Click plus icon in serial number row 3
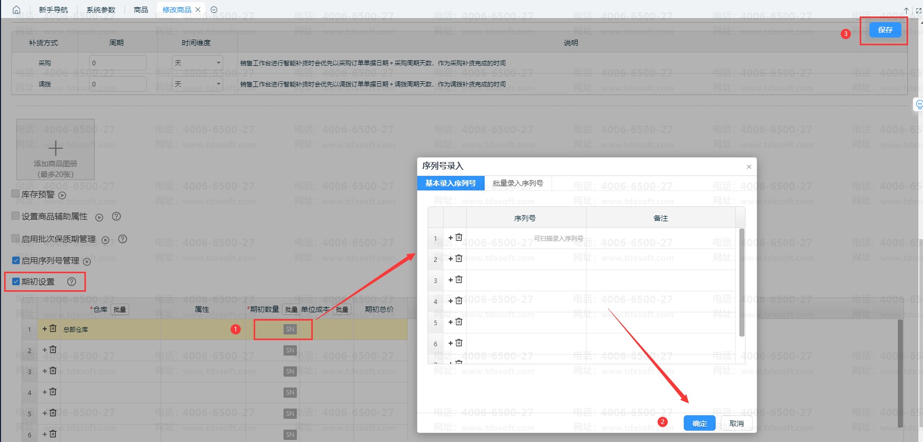Image resolution: width=923 pixels, height=442 pixels. pyautogui.click(x=451, y=280)
